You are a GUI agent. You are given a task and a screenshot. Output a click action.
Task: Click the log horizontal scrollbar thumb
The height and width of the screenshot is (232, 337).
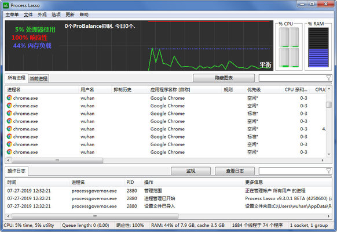point(95,216)
